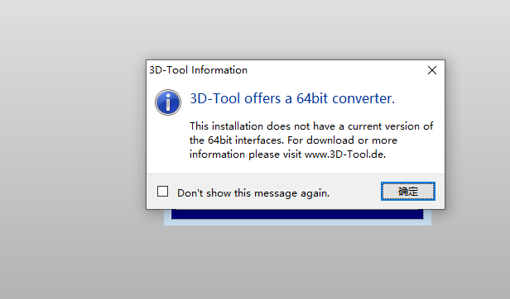Screen dimensions: 510x299
Task: Confirm the dialog with the 确定 button
Action: (408, 192)
